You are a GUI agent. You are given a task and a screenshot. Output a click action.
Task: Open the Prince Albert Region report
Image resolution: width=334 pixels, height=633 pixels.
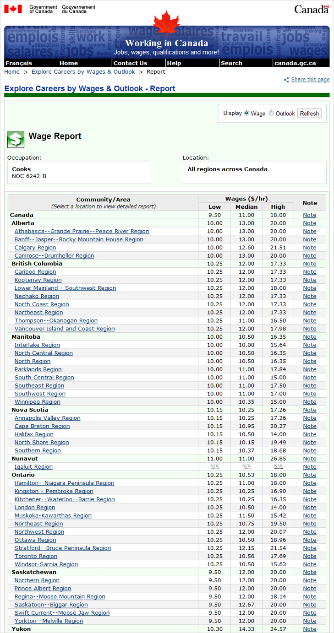(43, 589)
